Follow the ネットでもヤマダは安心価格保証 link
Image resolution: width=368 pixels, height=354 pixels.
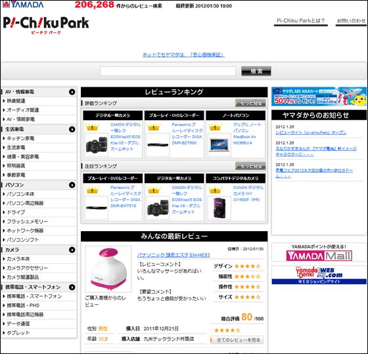(x=183, y=55)
